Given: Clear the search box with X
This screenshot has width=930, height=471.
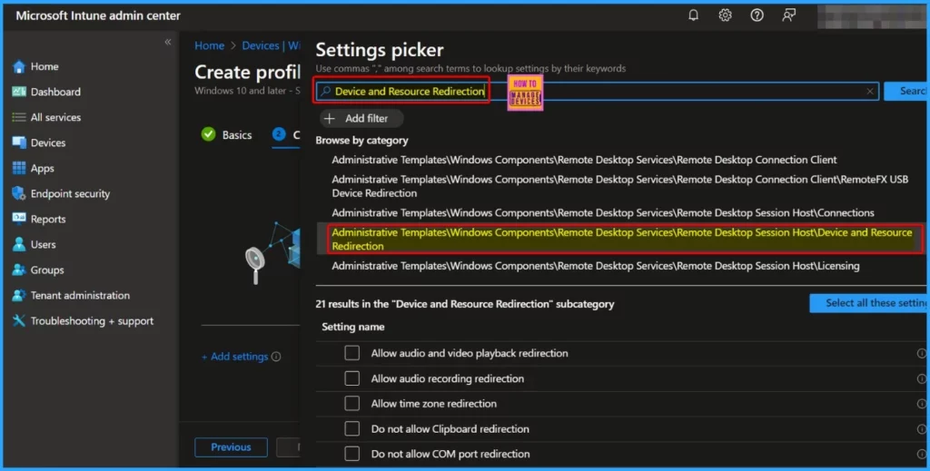Looking at the screenshot, I should [x=869, y=92].
